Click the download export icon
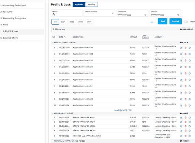 [152, 22]
